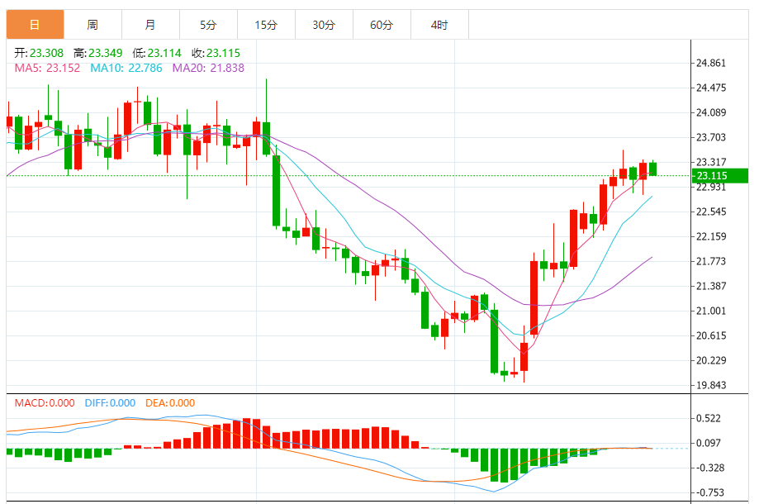This screenshot has height=504, width=759.
Task: Click the 0.522 MACD axis label
Action: coord(708,418)
